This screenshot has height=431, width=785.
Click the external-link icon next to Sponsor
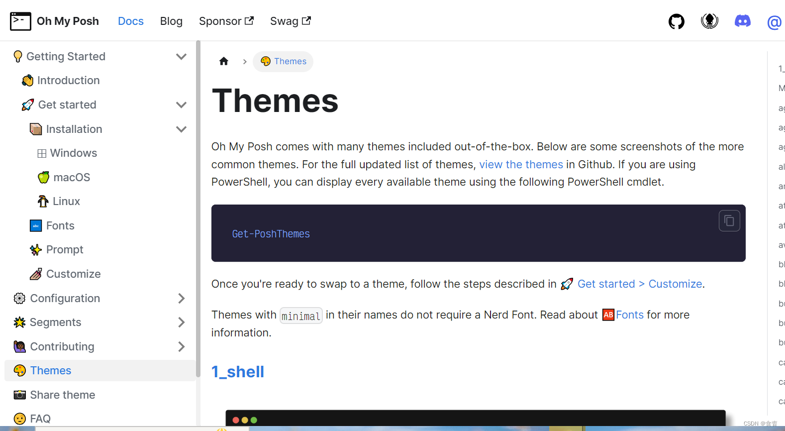coord(249,20)
